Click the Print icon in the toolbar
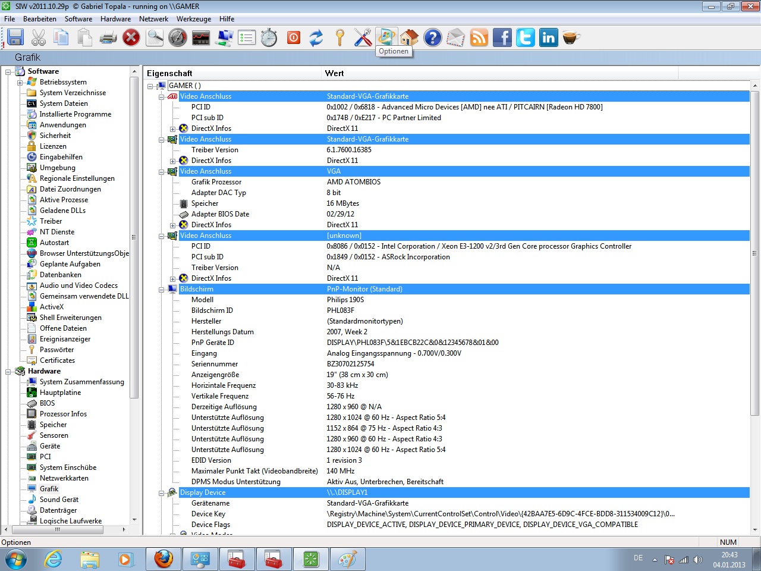Viewport: 761px width, 571px height. pos(108,37)
